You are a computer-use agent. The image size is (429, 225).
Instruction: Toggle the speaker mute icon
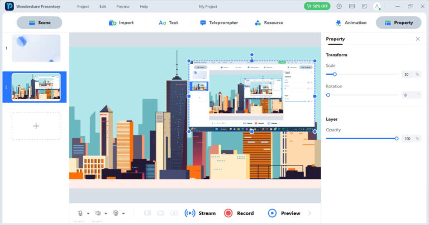[x=98, y=213]
